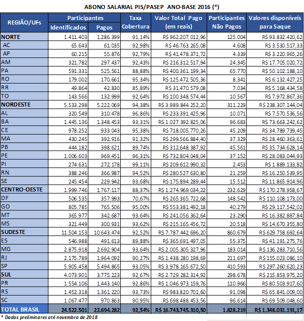This screenshot has height=321, width=304.
Task: Select the total unpaid participants 1.828.219 cell
Action: (x=226, y=308)
